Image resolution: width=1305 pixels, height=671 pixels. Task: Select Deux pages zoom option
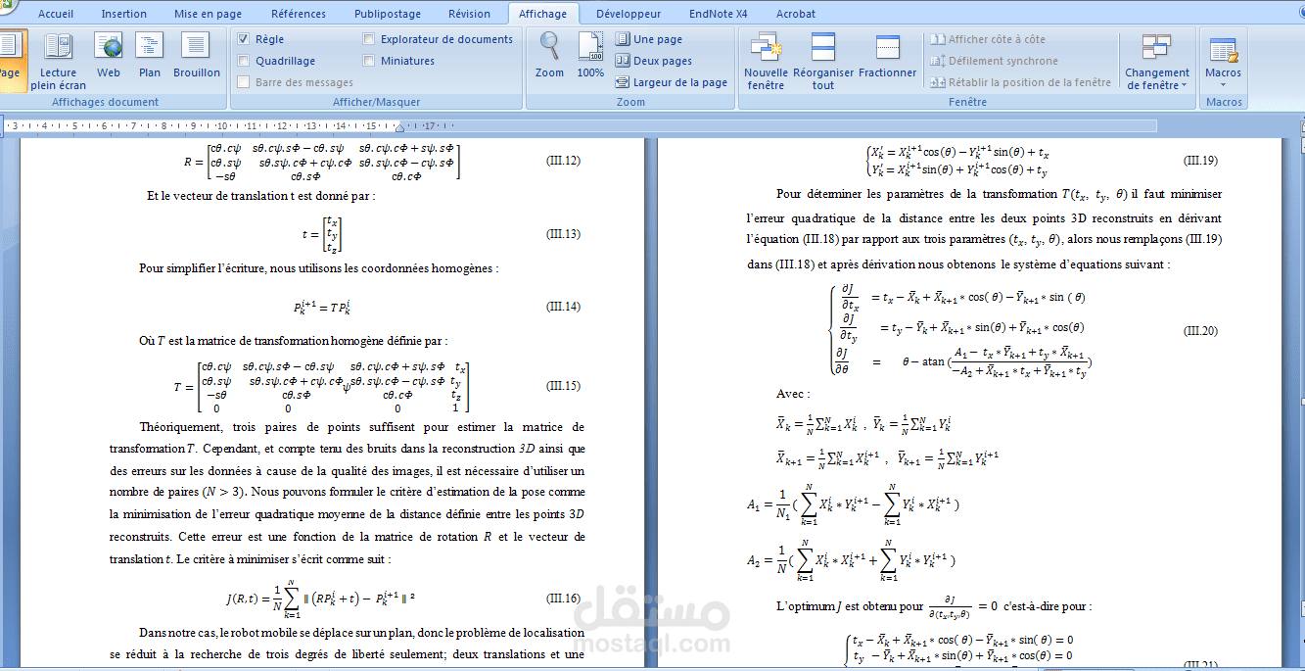coord(654,61)
